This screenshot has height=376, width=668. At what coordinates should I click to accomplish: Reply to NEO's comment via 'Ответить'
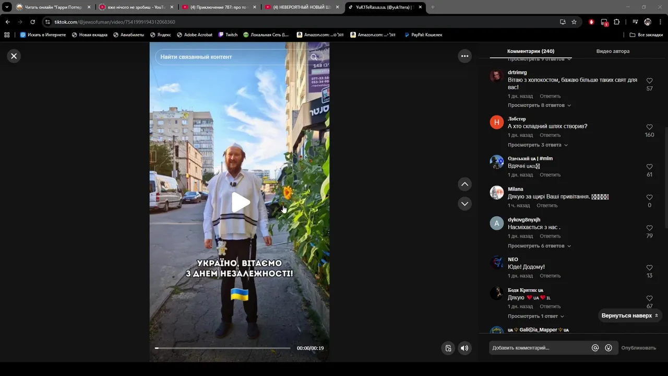pyautogui.click(x=550, y=276)
